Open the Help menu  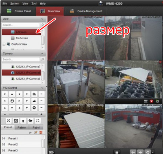(x=42, y=4)
